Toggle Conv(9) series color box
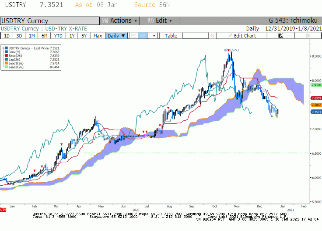This screenshot has width=322, height=231. click(7, 52)
